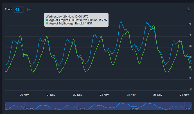Image resolution: width=194 pixels, height=114 pixels.
Task: Click the Age of Empires III value 2 775
Action: (103, 20)
